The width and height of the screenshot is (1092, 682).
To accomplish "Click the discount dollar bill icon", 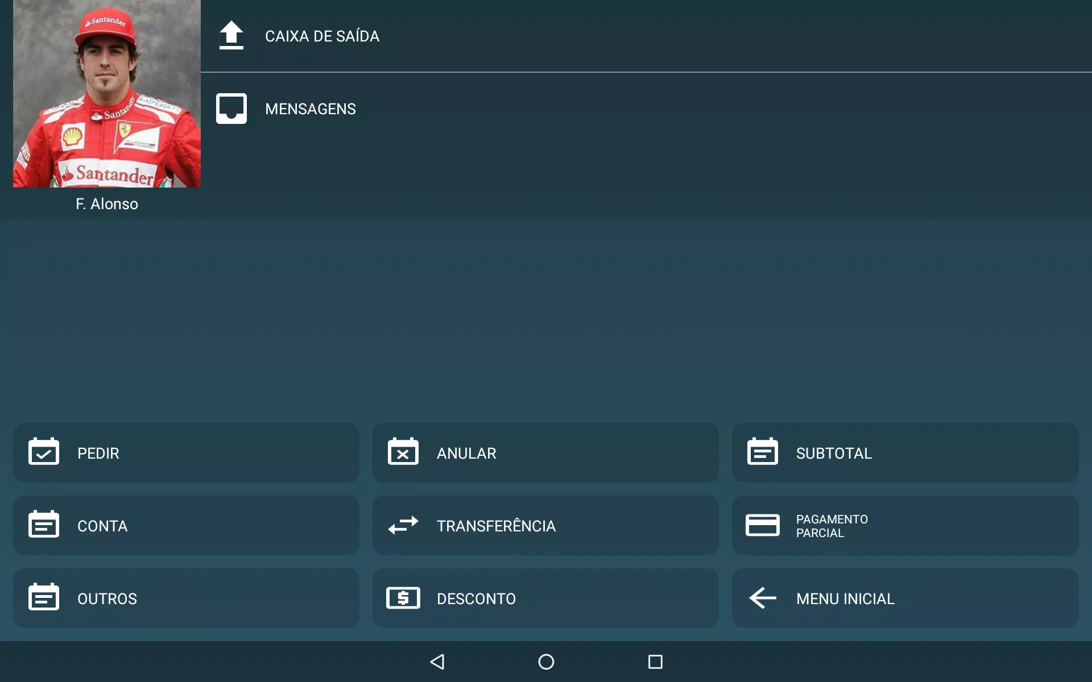I will [403, 598].
